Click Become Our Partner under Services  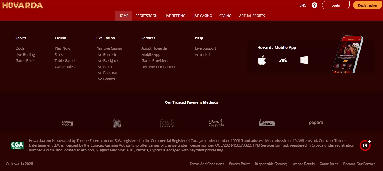(159, 67)
